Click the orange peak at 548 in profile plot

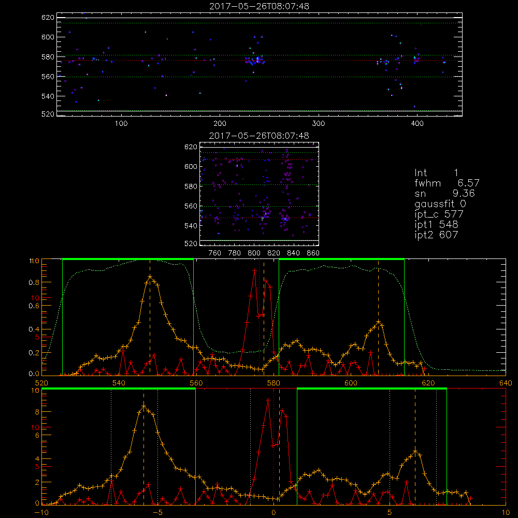coord(150,277)
